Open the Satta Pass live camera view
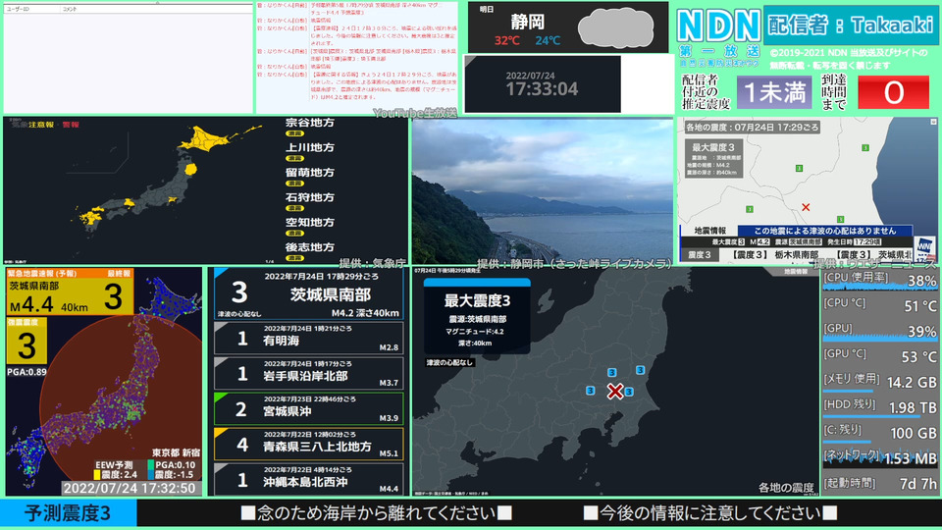Image resolution: width=942 pixels, height=530 pixels. [x=543, y=191]
